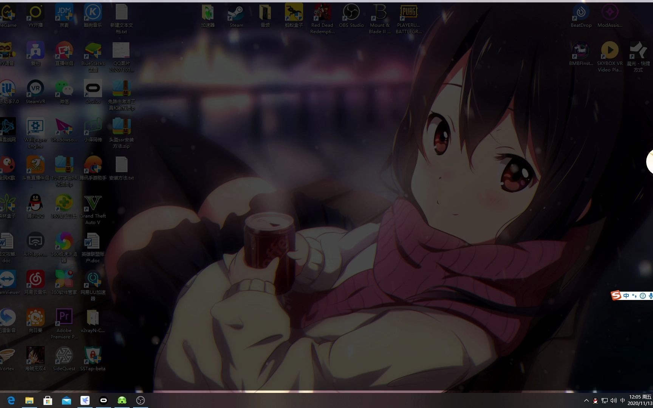Open QQ图片 20201101 image file
653x408 pixels.
(122, 57)
